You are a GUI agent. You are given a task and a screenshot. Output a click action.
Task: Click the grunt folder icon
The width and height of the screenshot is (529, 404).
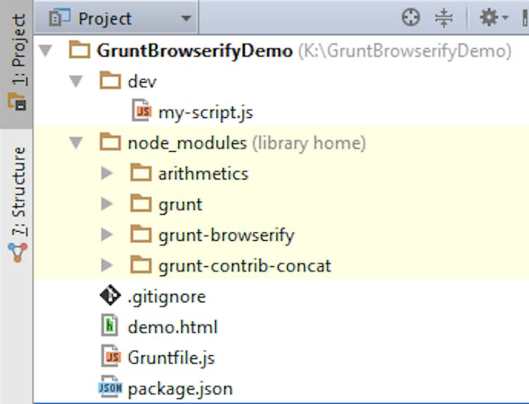point(140,203)
